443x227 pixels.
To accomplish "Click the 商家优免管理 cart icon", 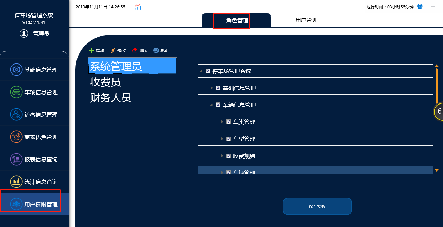I will [16, 137].
